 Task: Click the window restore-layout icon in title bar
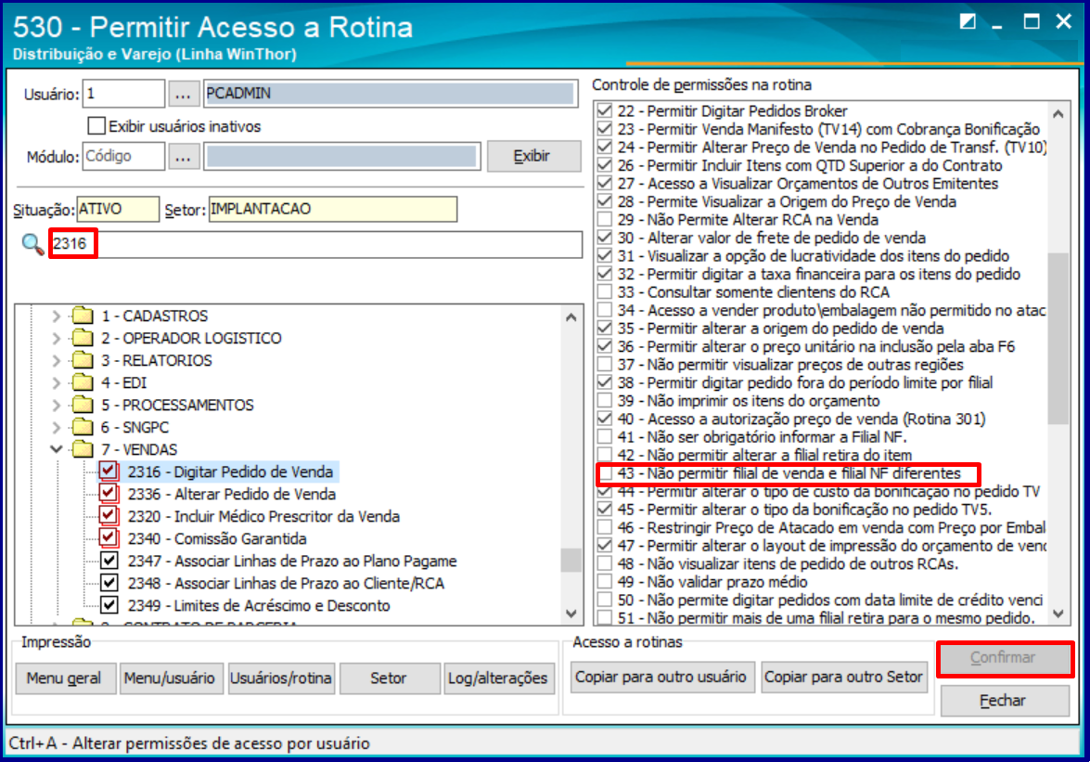[x=967, y=21]
